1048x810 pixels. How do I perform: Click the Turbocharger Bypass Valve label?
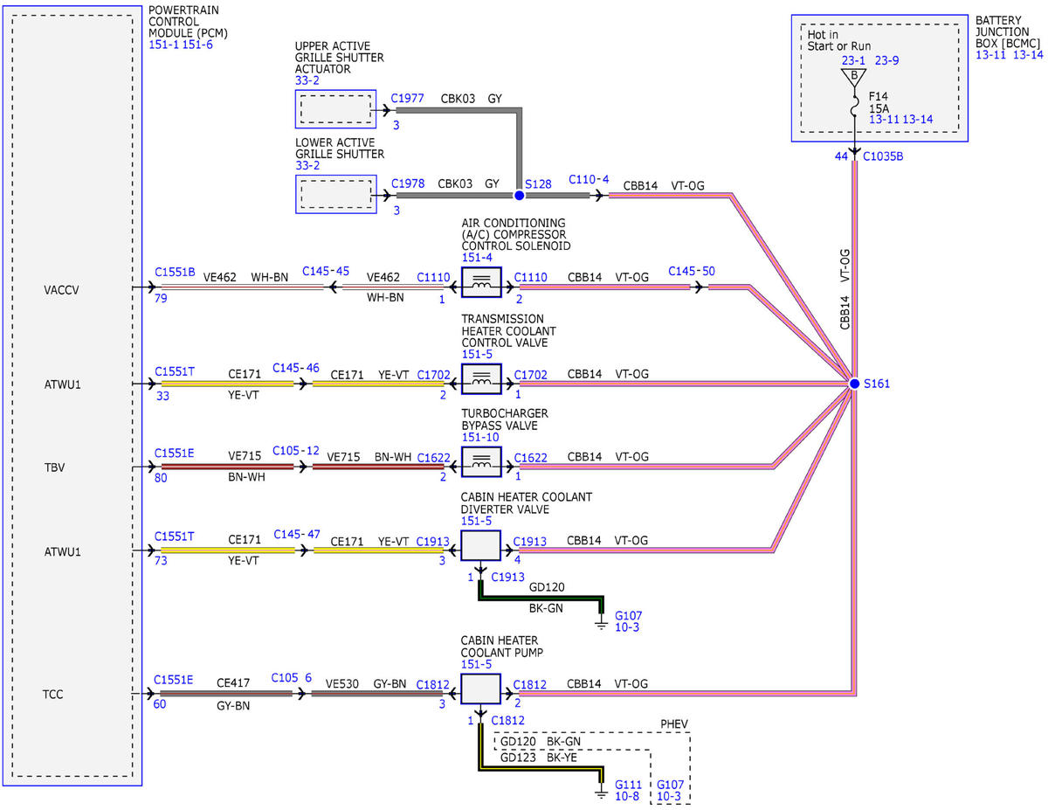point(506,419)
